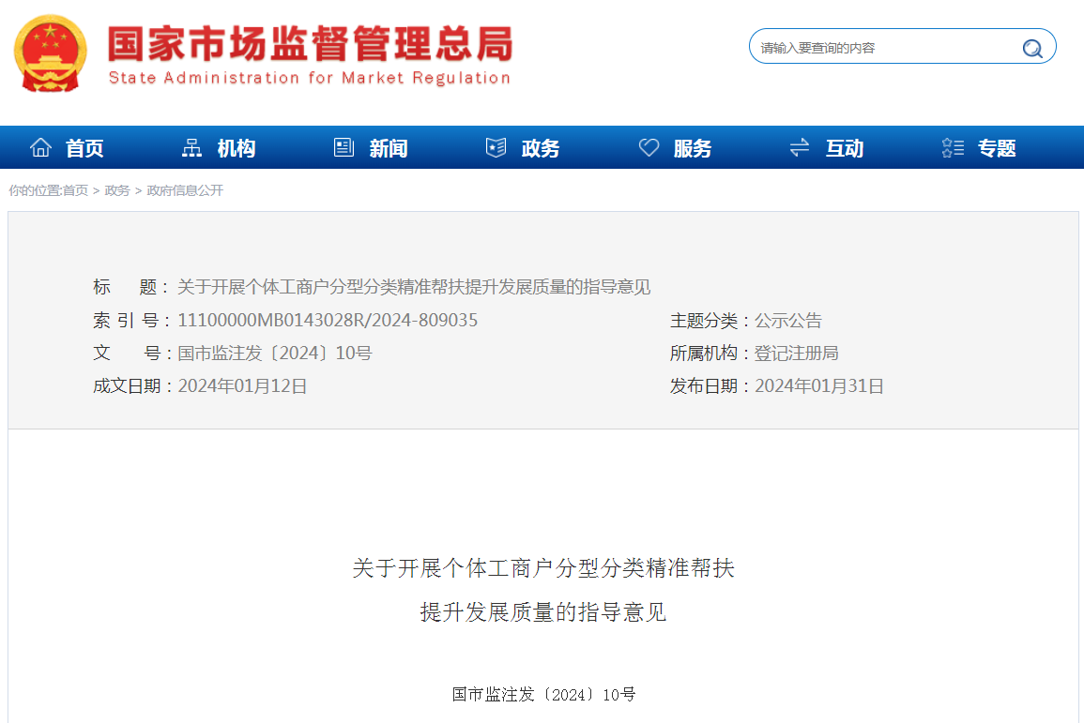This screenshot has height=723, width=1084.
Task: Click 国市监注发〔2024〕10号 below the article heading
Action: coord(543,695)
